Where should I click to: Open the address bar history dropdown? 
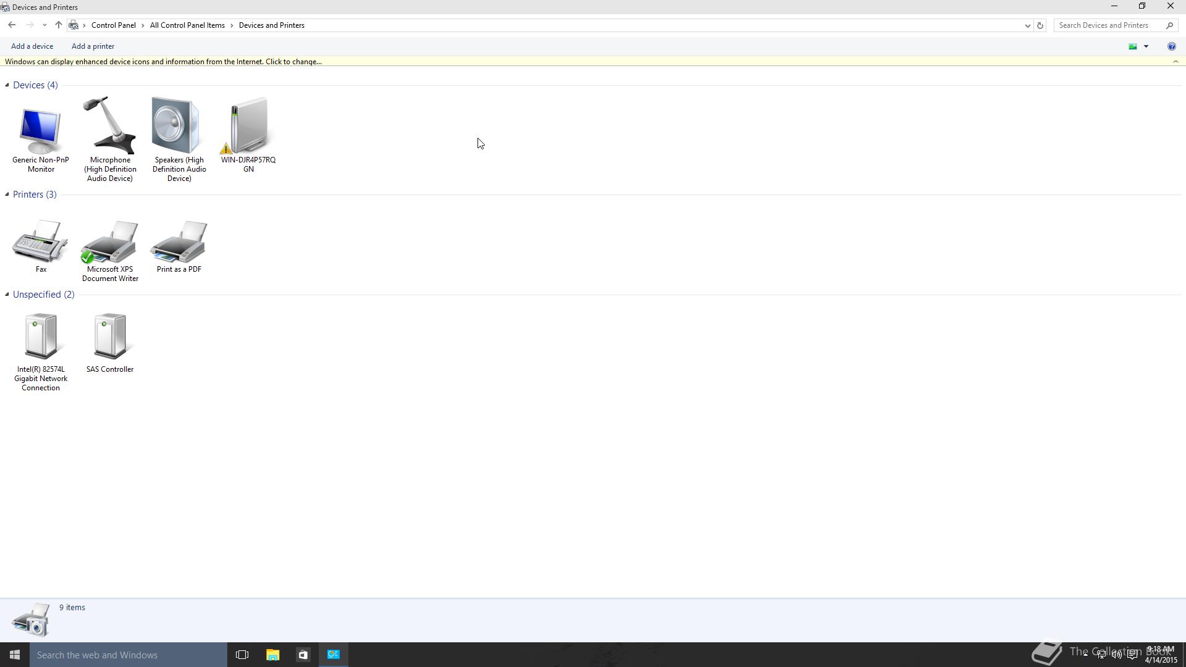(x=1027, y=25)
